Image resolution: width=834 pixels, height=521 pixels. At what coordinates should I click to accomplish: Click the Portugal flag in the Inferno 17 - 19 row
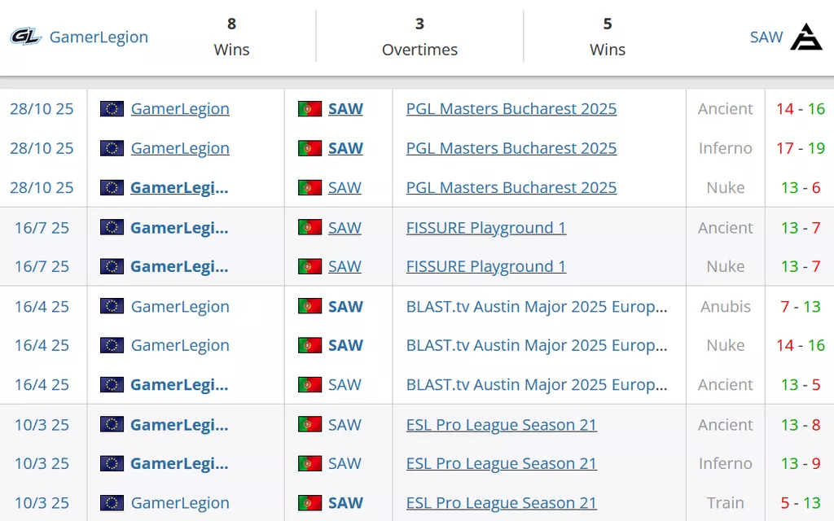click(309, 148)
